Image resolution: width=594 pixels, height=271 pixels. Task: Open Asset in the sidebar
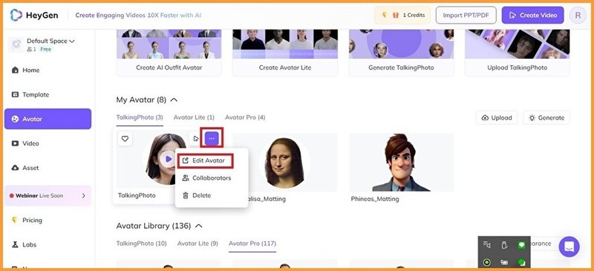click(48, 168)
